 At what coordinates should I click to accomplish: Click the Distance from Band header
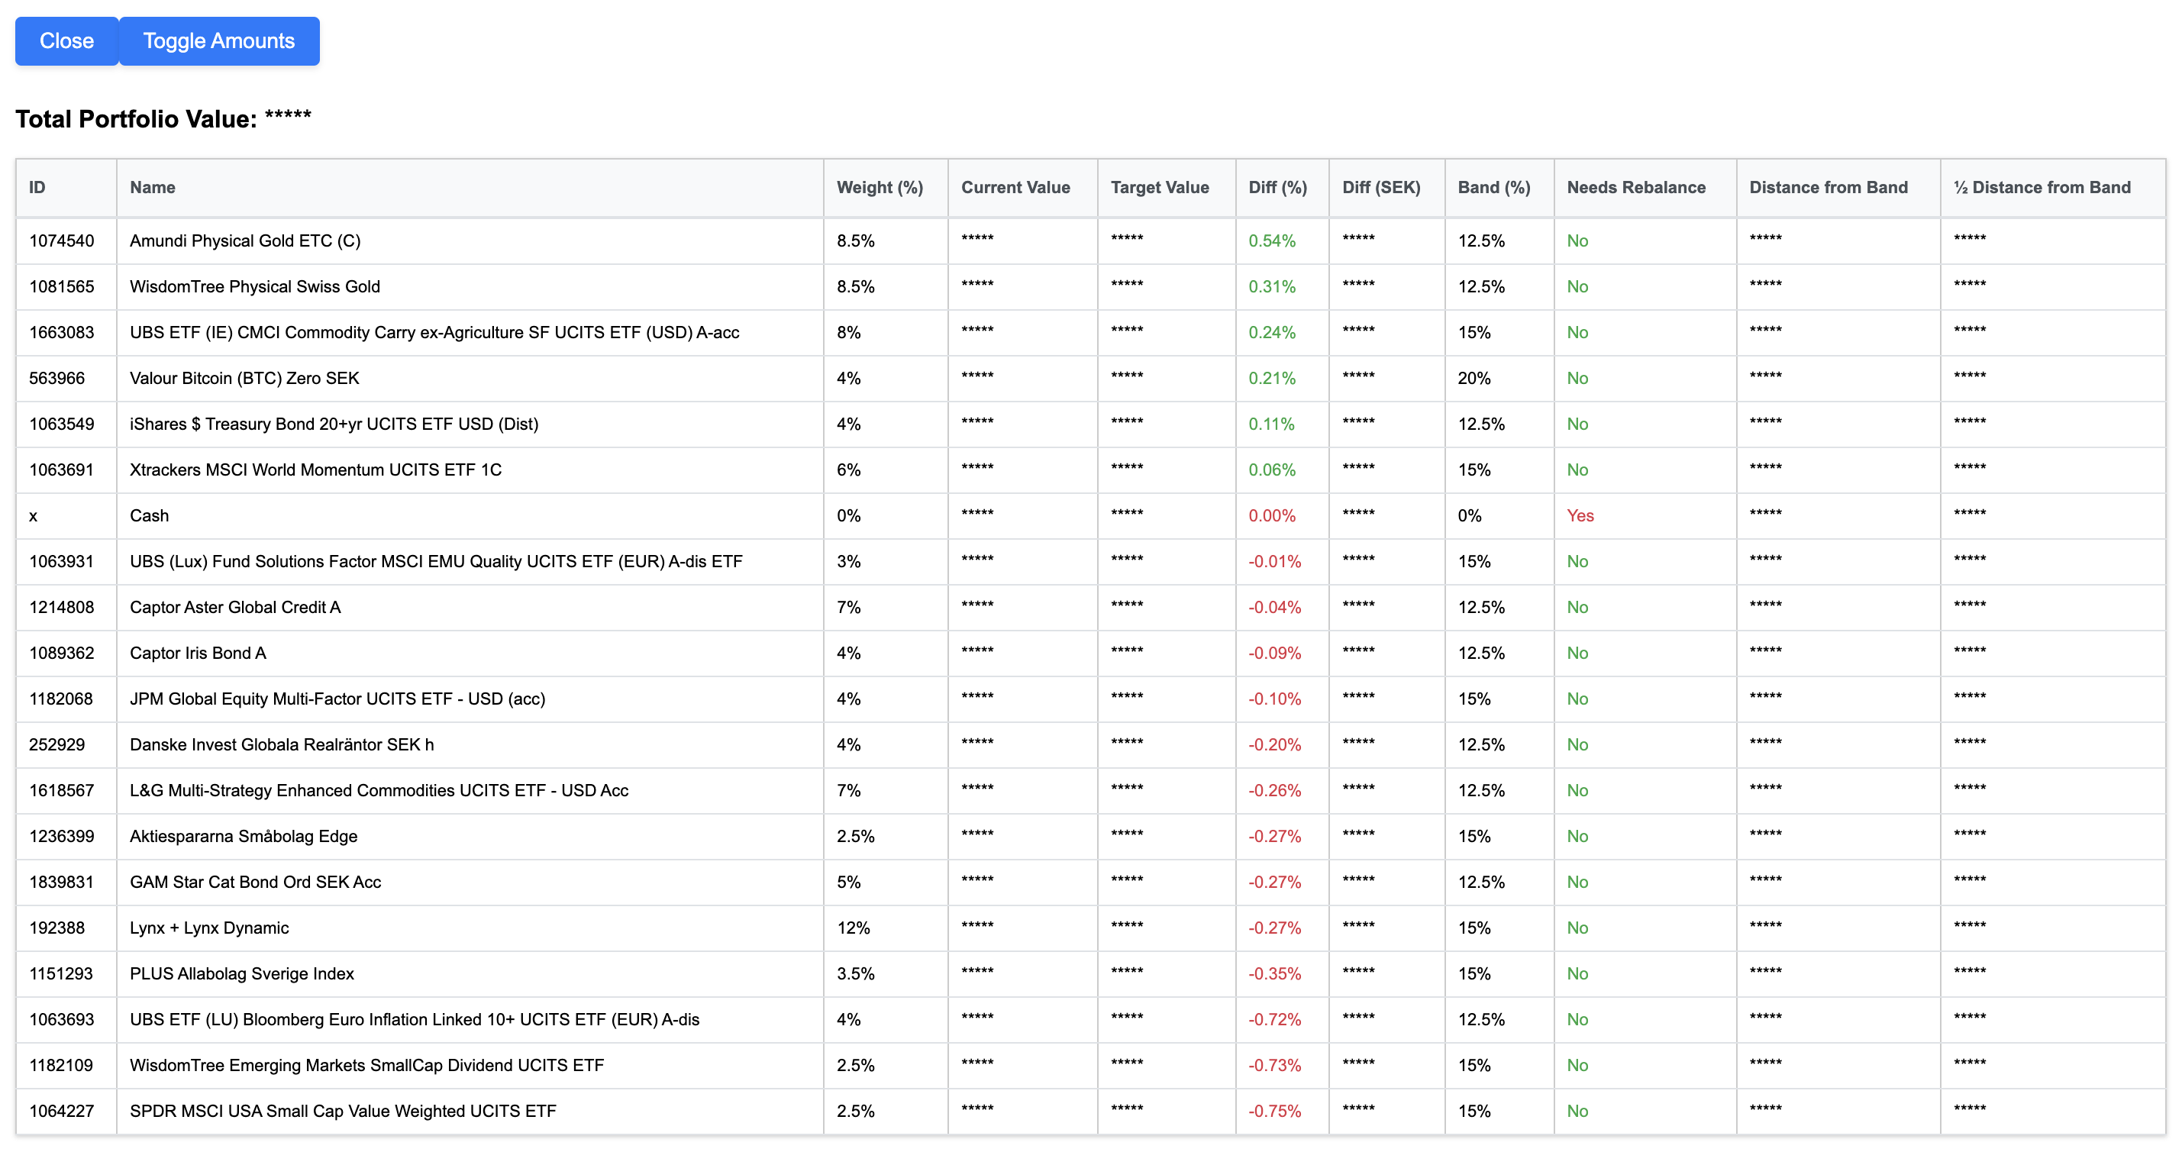point(1827,187)
